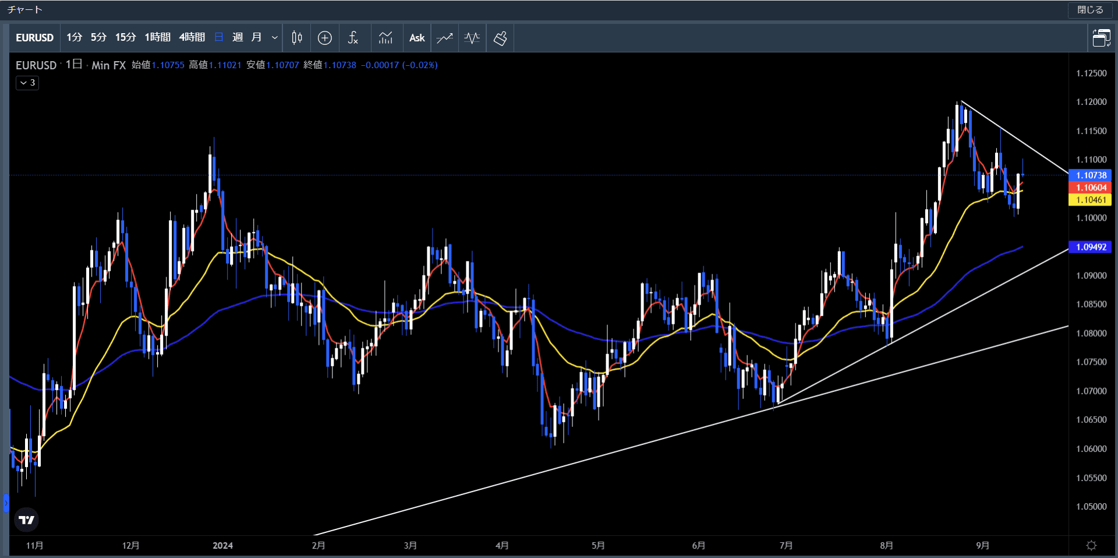Click the 閉じる close button
Image resolution: width=1118 pixels, height=558 pixels.
(x=1090, y=10)
